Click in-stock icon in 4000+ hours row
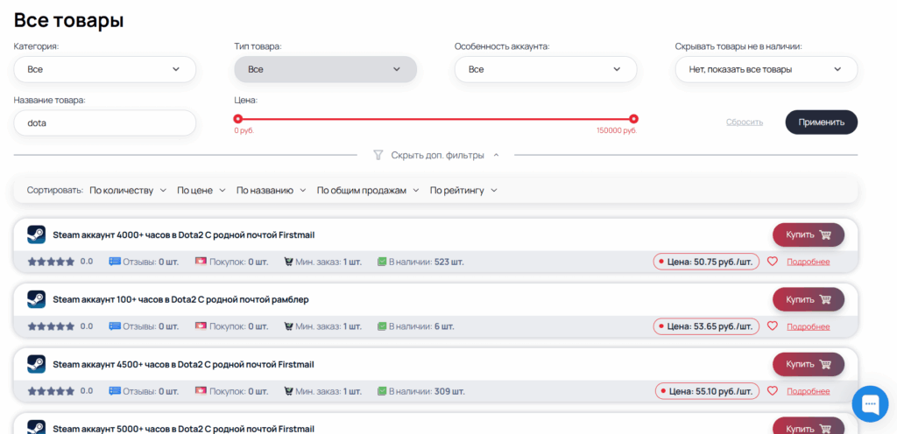 point(382,262)
